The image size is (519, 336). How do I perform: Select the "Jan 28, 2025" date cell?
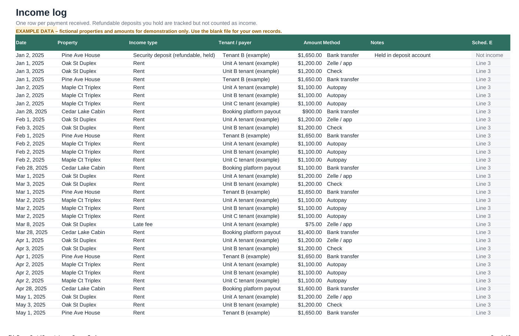pos(32,112)
